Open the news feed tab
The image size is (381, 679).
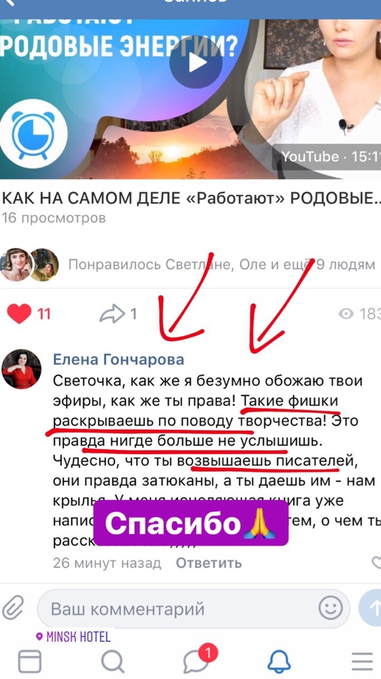(x=30, y=661)
